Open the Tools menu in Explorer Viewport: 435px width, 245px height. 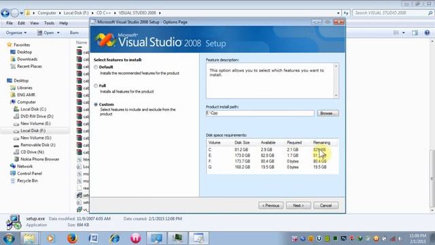(x=49, y=23)
